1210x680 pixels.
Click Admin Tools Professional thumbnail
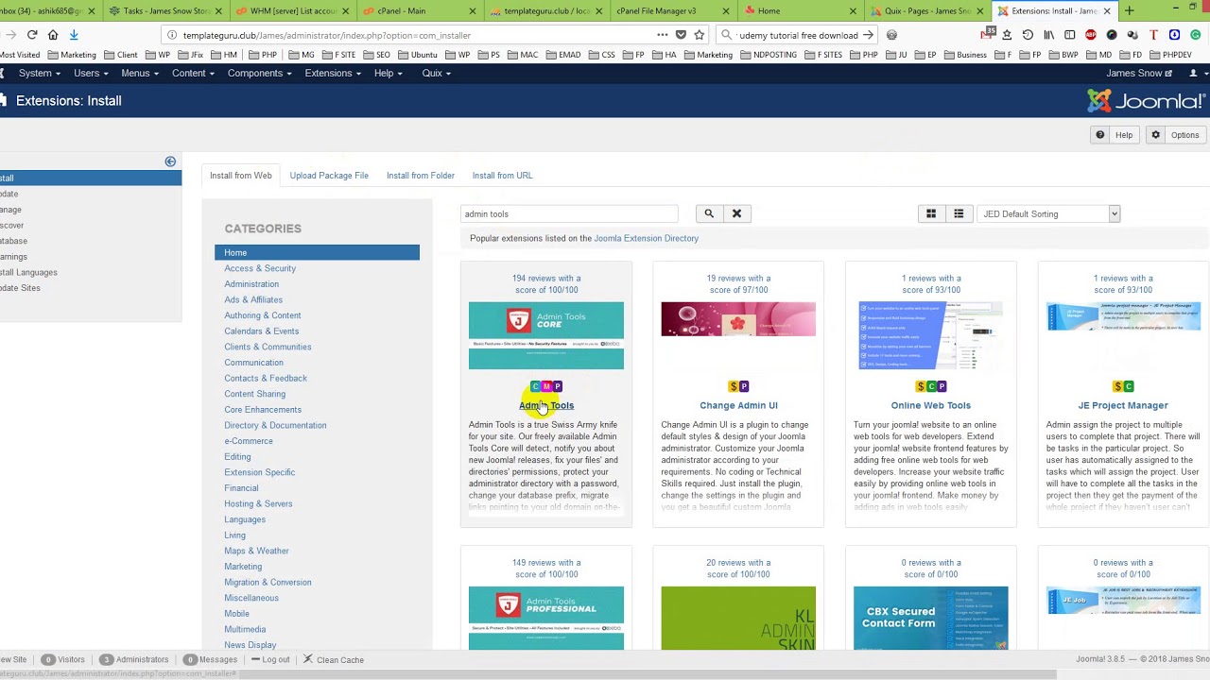pyautogui.click(x=546, y=618)
